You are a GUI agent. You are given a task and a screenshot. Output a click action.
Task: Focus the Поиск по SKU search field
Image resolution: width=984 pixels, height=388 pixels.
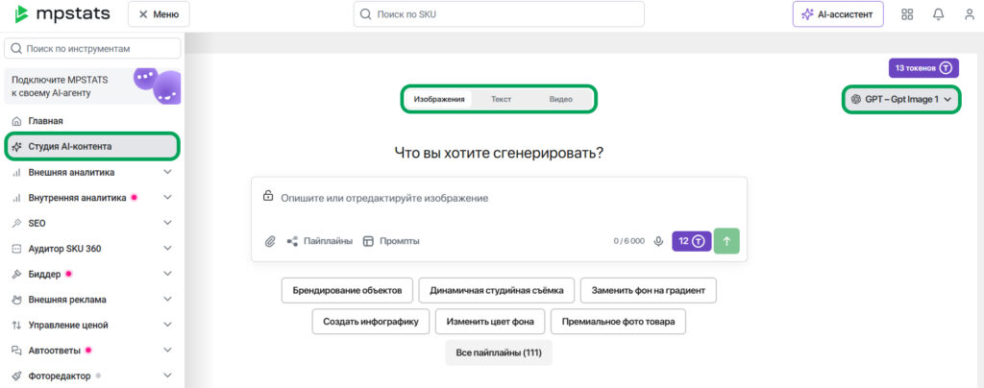point(499,13)
